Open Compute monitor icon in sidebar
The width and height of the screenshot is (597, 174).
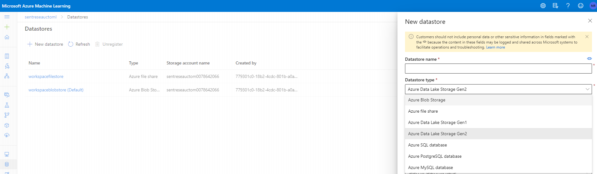(7, 154)
